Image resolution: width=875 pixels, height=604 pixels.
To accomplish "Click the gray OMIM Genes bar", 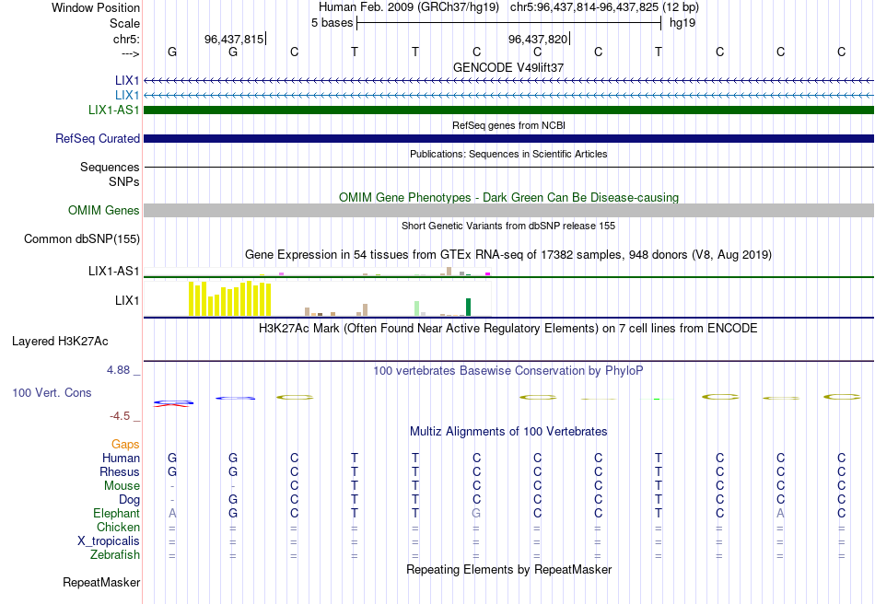I will (508, 210).
